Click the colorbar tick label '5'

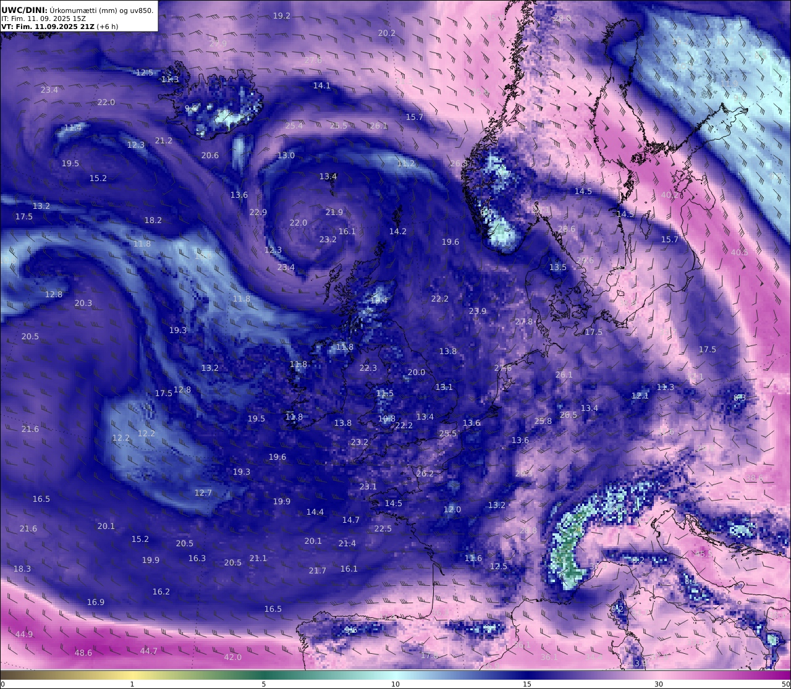pyautogui.click(x=264, y=684)
